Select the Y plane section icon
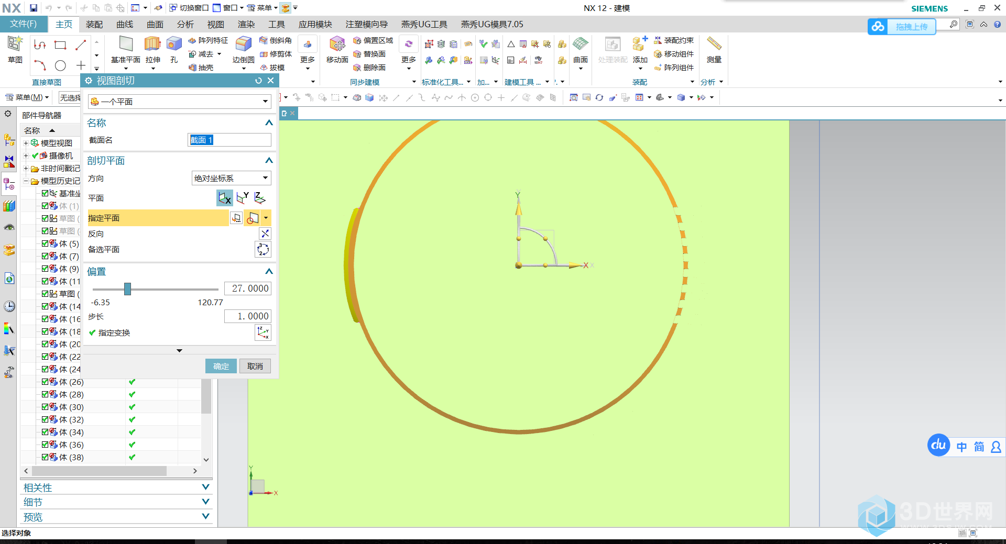The width and height of the screenshot is (1006, 544). tap(243, 198)
